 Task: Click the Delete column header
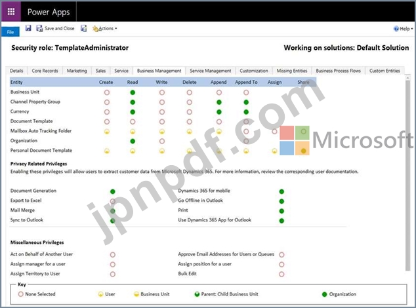tap(190, 82)
